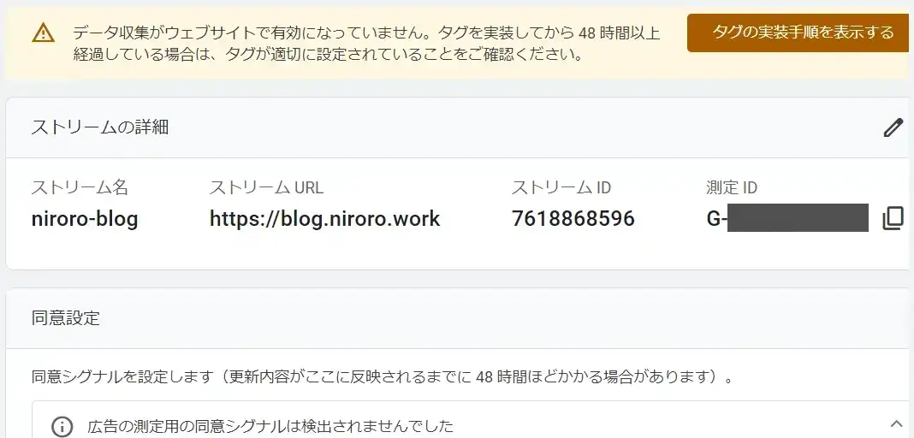Viewport: 914px width, 438px height.
Task: Click the G- prefix of the measurement ID
Action: [716, 219]
